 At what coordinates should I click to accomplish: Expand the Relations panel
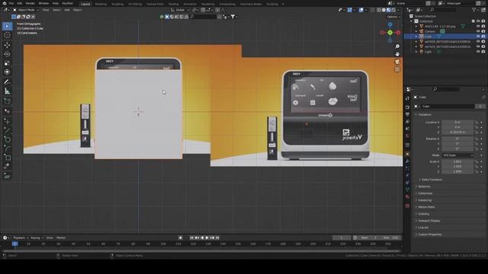tap(424, 186)
